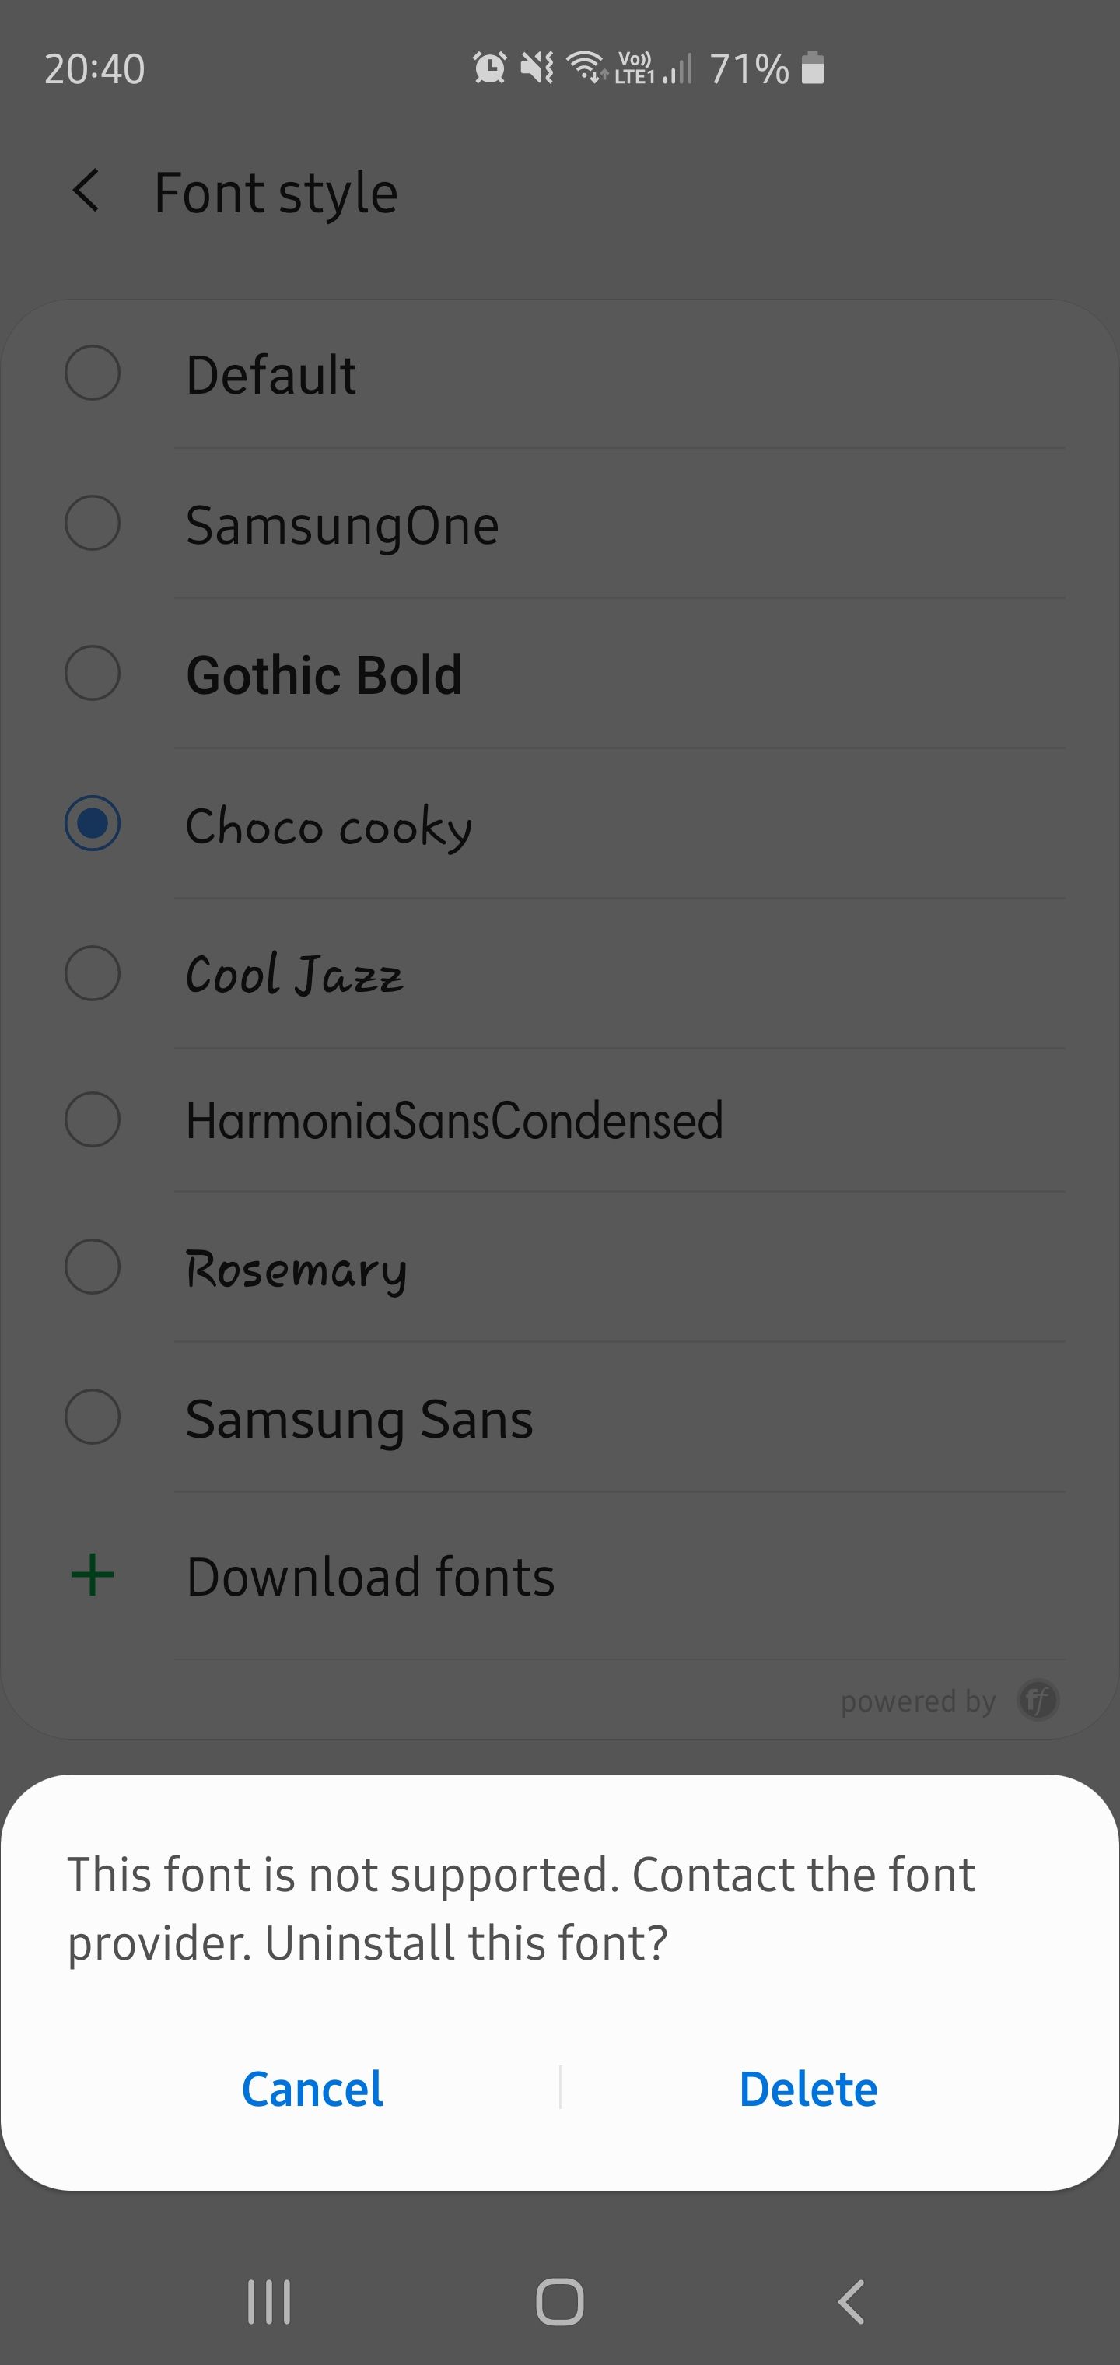This screenshot has height=2365, width=1120.
Task: Select the SamsungOne radio button
Action: tap(93, 524)
